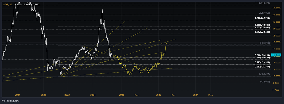Viewport: 284px width, 104px height.
Task: Click the 30.0000 price axis value
Action: tap(277, 9)
